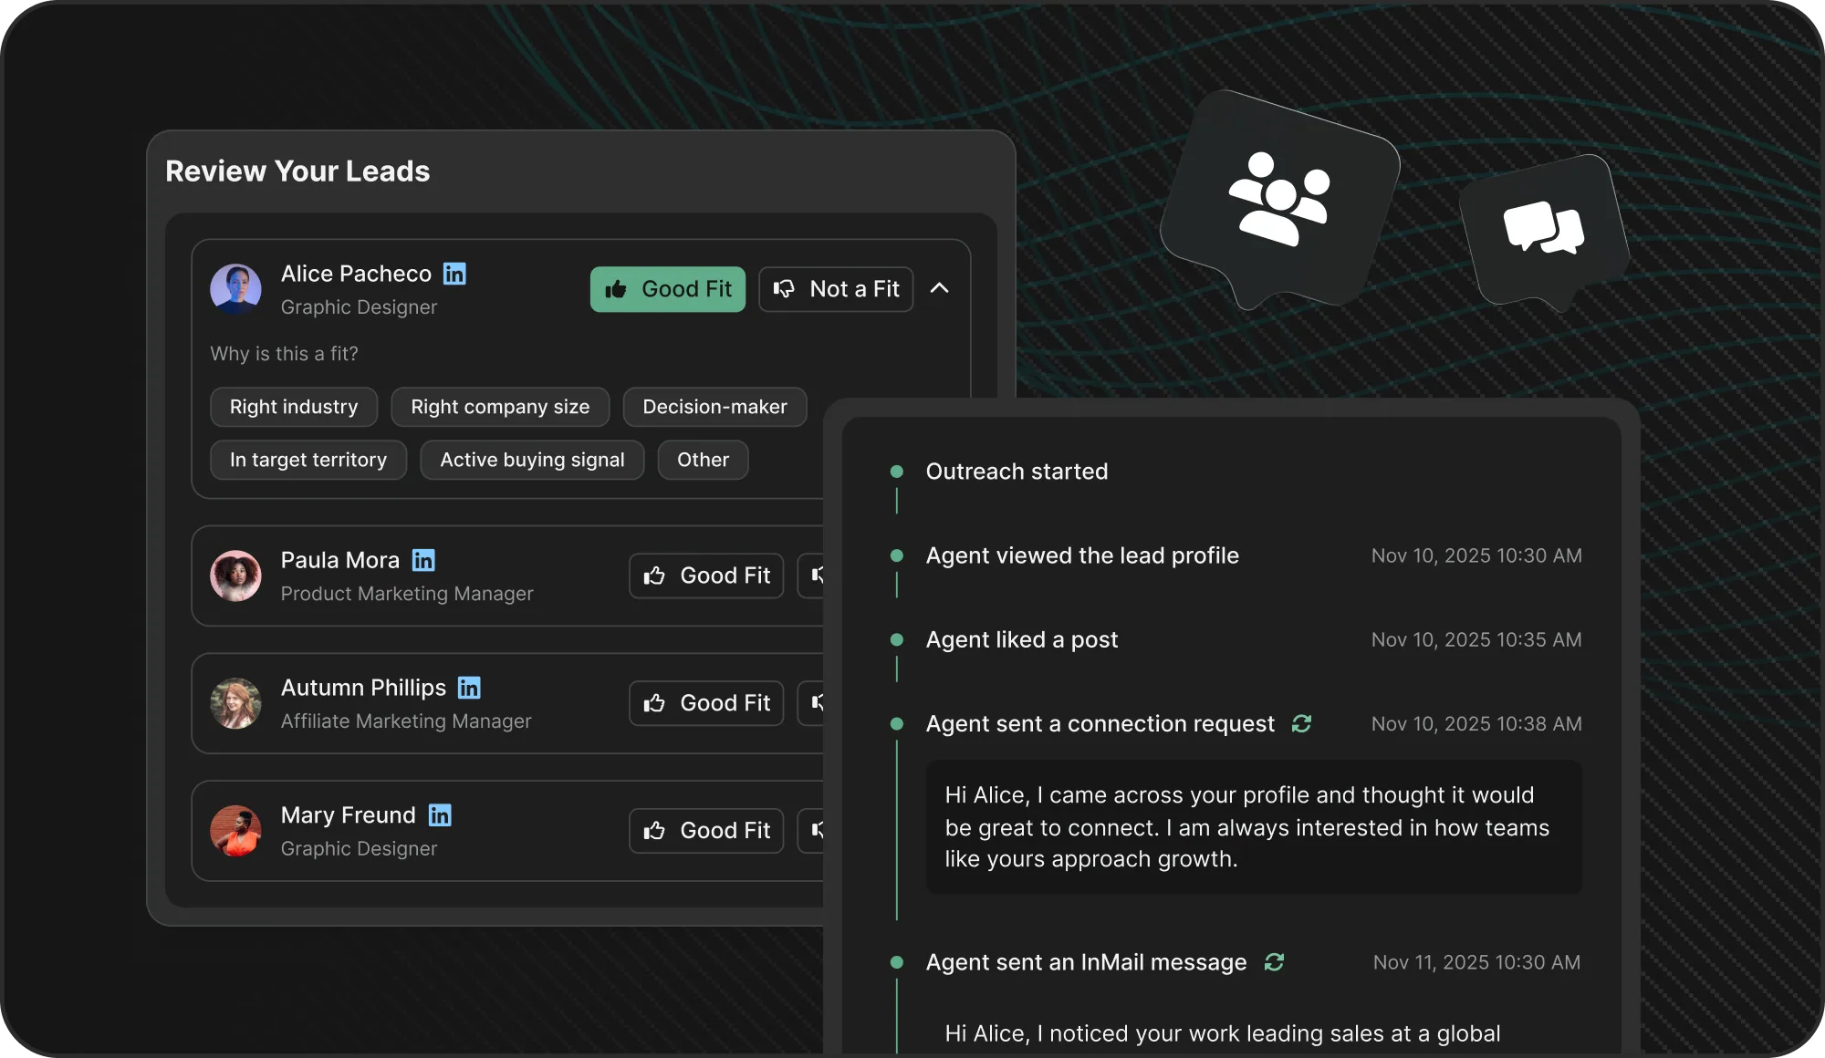This screenshot has width=1825, height=1058.
Task: Click the refresh icon beside InMail message
Action: 1274,962
